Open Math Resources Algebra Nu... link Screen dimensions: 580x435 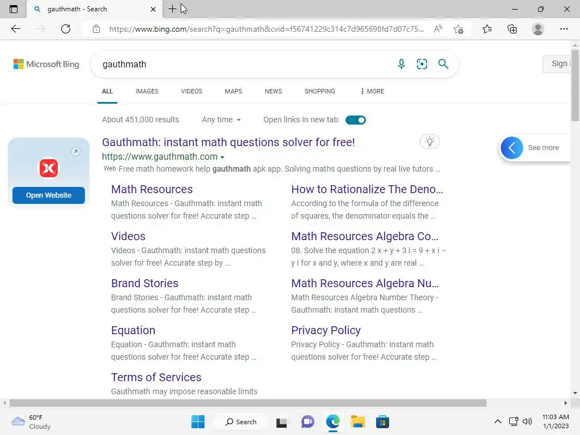click(365, 283)
